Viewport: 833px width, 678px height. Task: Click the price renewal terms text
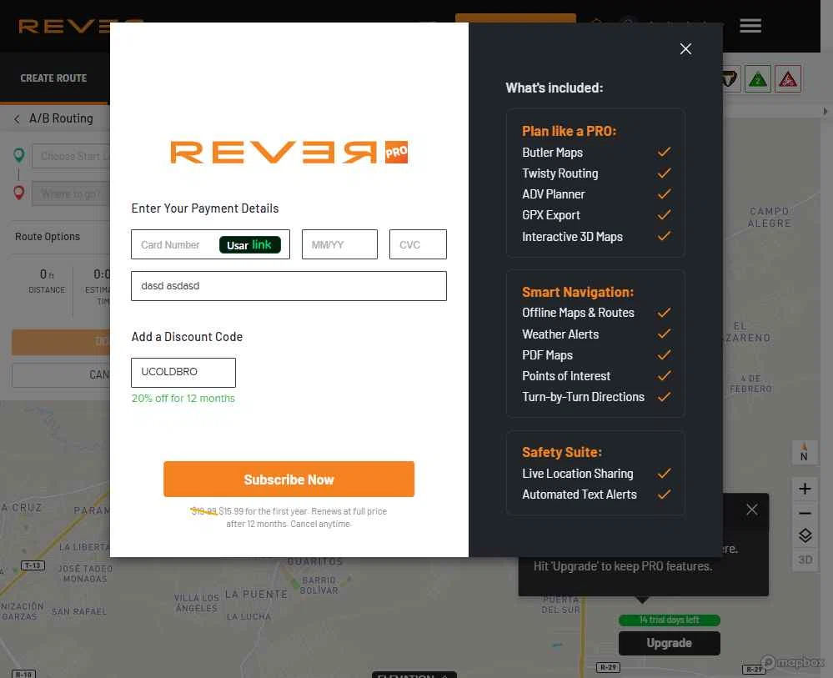click(x=289, y=518)
